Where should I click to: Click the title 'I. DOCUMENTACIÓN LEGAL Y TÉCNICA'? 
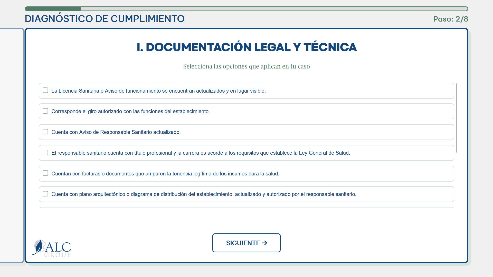[246, 47]
